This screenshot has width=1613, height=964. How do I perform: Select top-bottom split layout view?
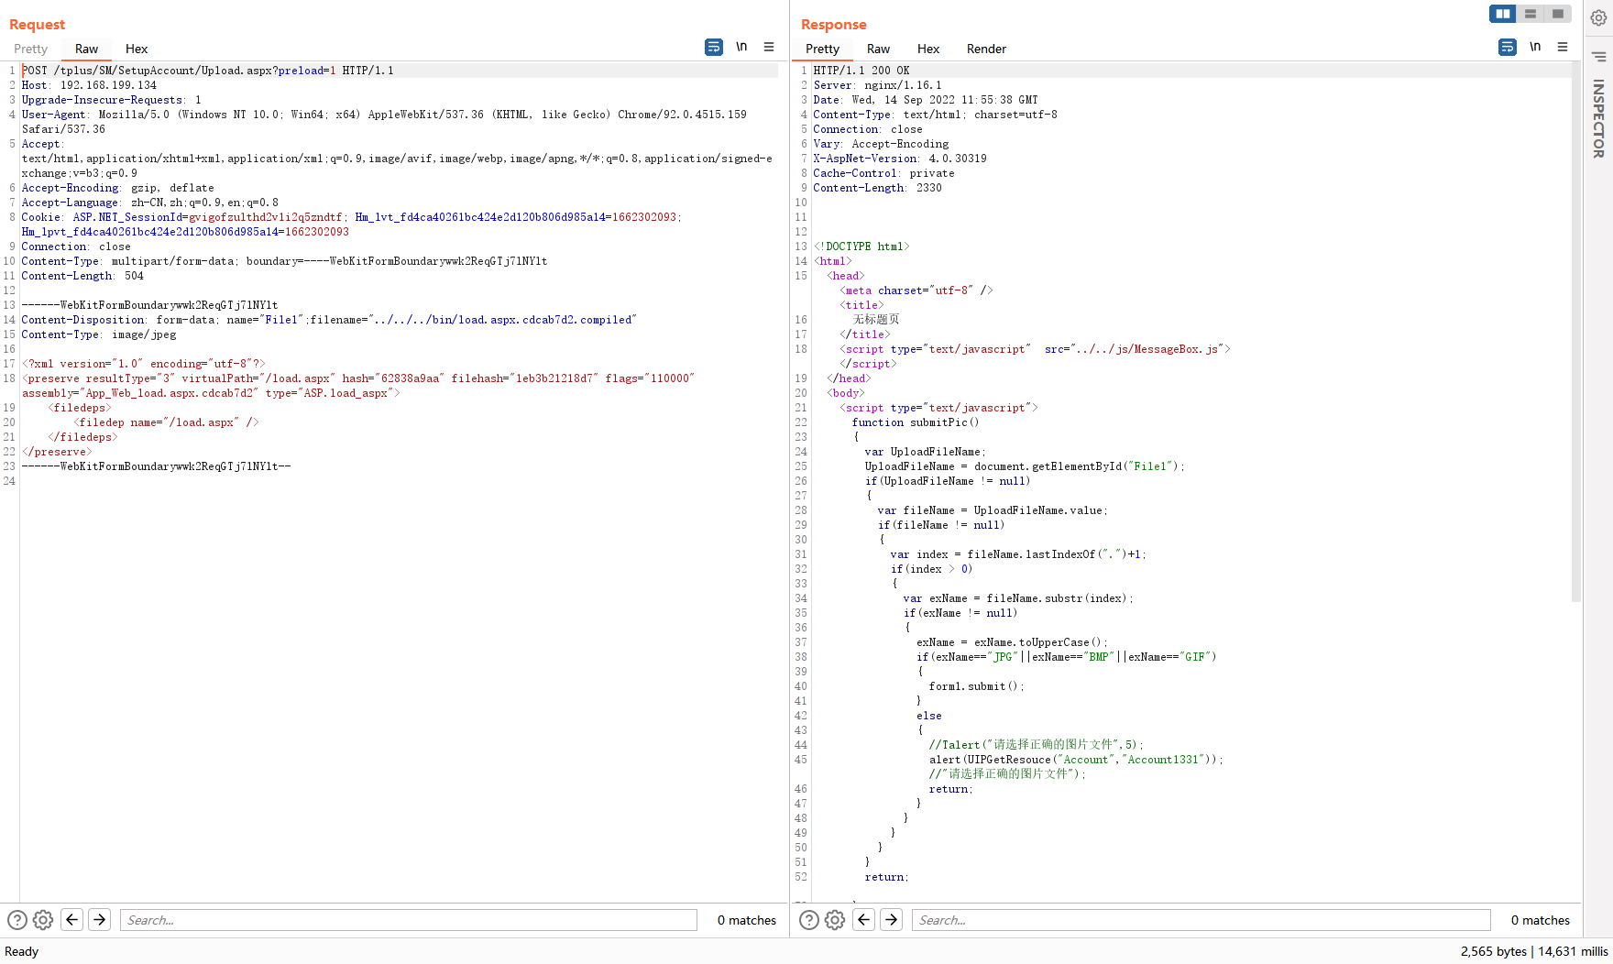pos(1531,14)
